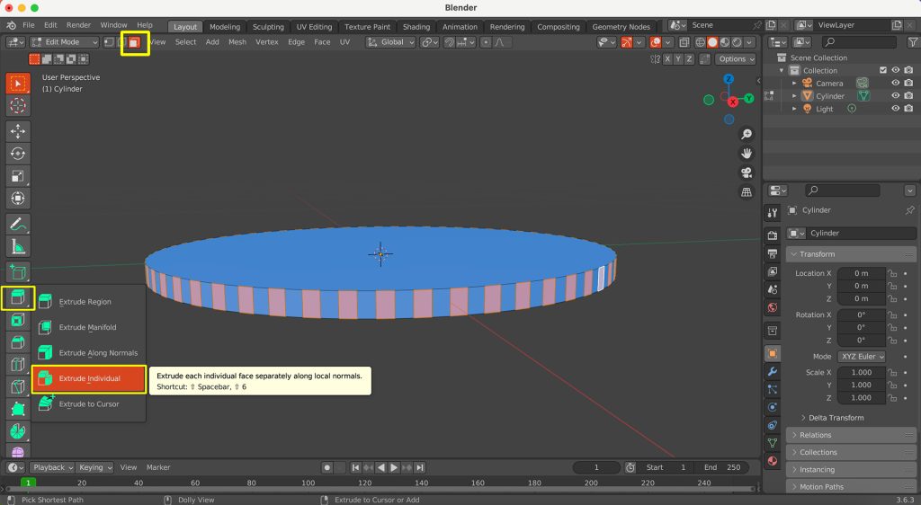Open the Options dropdown
Screen dimensions: 921x505
pyautogui.click(x=736, y=58)
